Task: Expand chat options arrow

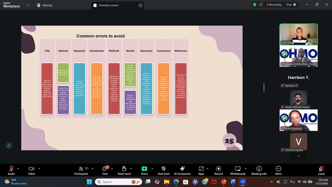Action: [111, 168]
